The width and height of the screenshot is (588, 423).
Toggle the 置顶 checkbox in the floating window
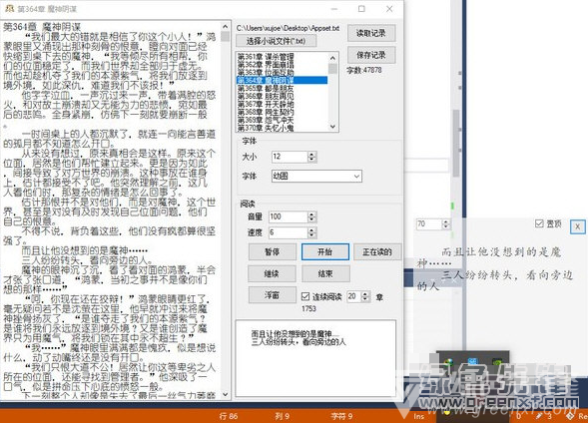pos(539,223)
